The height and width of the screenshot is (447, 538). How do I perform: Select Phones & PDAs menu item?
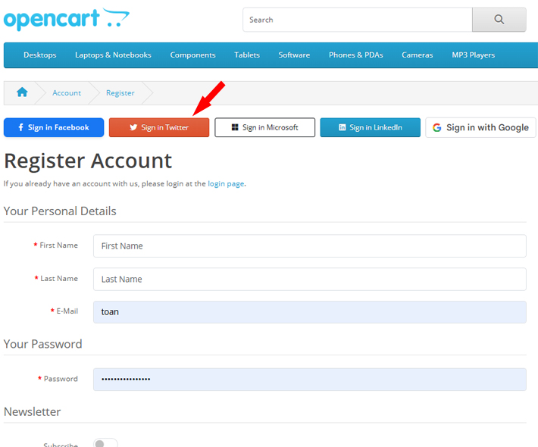(356, 55)
